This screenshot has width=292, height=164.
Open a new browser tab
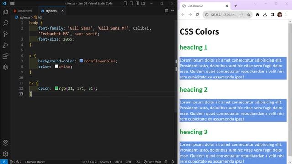tap(235, 6)
